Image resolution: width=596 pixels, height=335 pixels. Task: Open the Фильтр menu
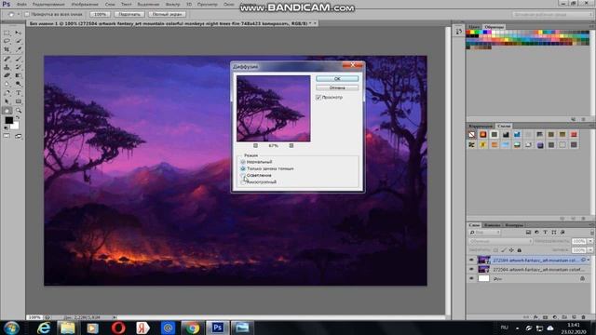(x=173, y=4)
